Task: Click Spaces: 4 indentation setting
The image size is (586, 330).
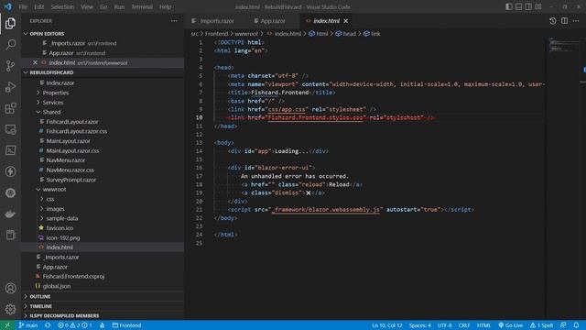Action: (419, 325)
